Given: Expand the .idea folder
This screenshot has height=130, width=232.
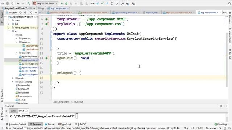Looking at the screenshot, I should [9, 20].
